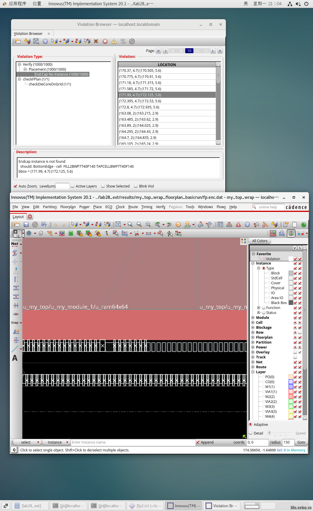Image resolution: width=313 pixels, height=511 pixels.
Task: Click the text label A tool in left sidebar
Action: pyautogui.click(x=15, y=358)
